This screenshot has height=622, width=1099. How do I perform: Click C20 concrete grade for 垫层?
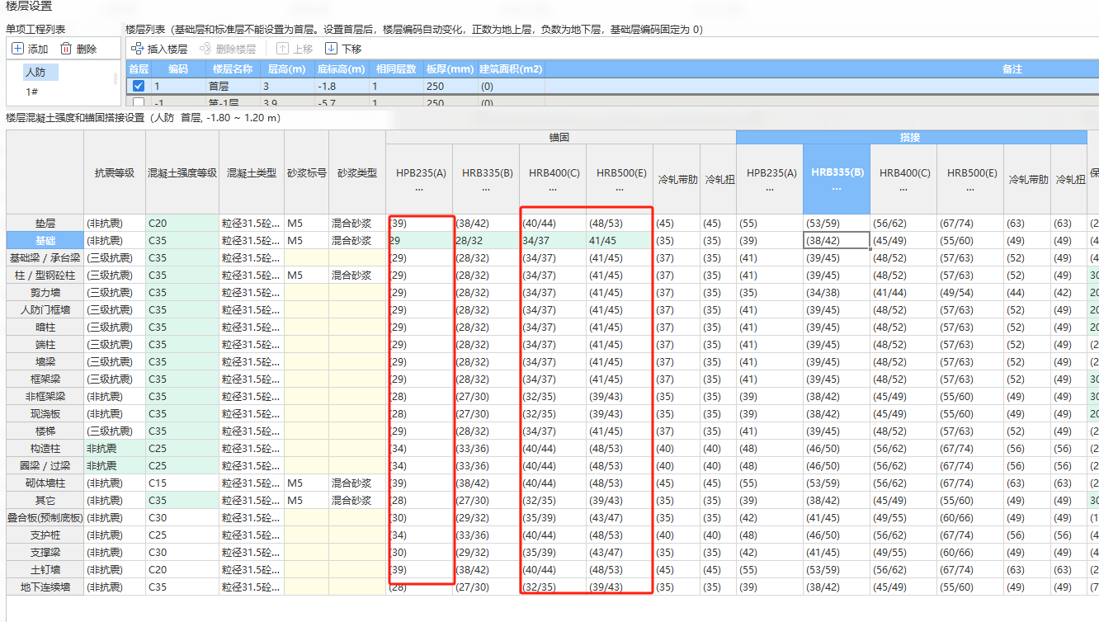[x=182, y=223]
